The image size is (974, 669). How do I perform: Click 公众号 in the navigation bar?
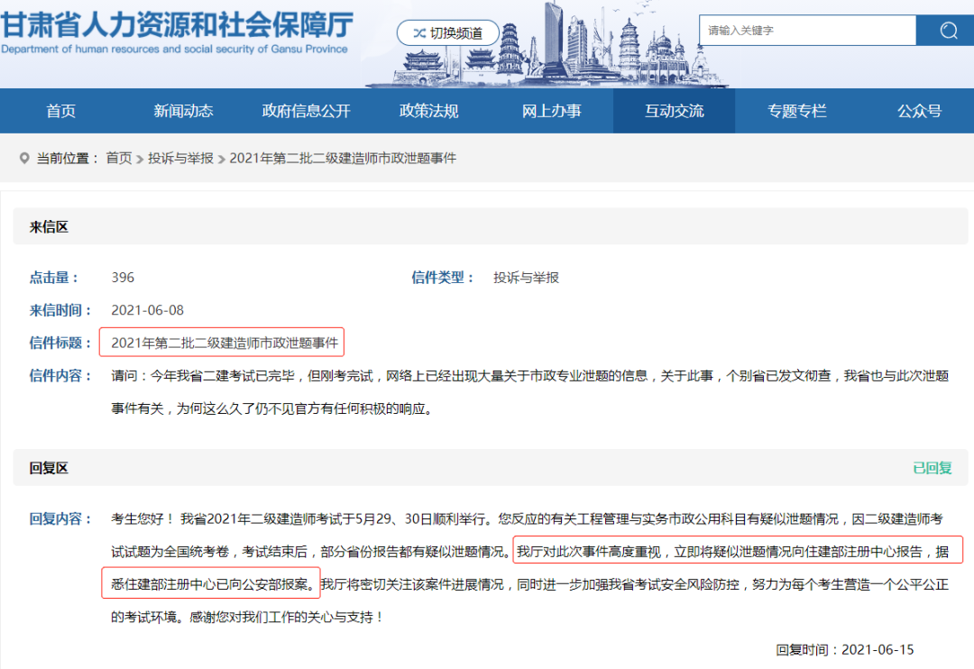coord(919,111)
